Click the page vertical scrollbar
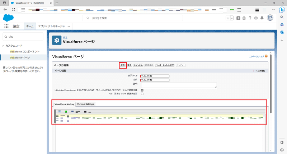 coord(271,83)
